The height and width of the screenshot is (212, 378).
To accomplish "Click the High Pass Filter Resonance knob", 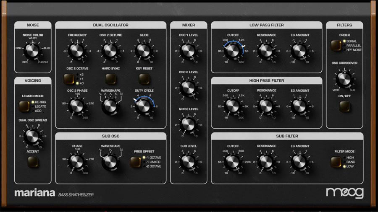I will click(x=266, y=106).
